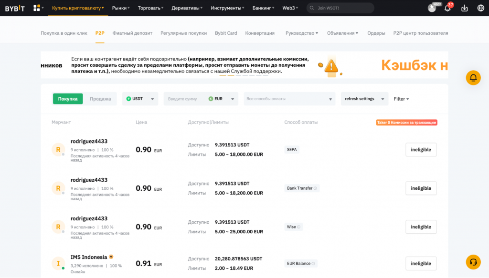This screenshot has height=278, width=489.
Task: Open the Конвертация tab
Action: [x=260, y=33]
